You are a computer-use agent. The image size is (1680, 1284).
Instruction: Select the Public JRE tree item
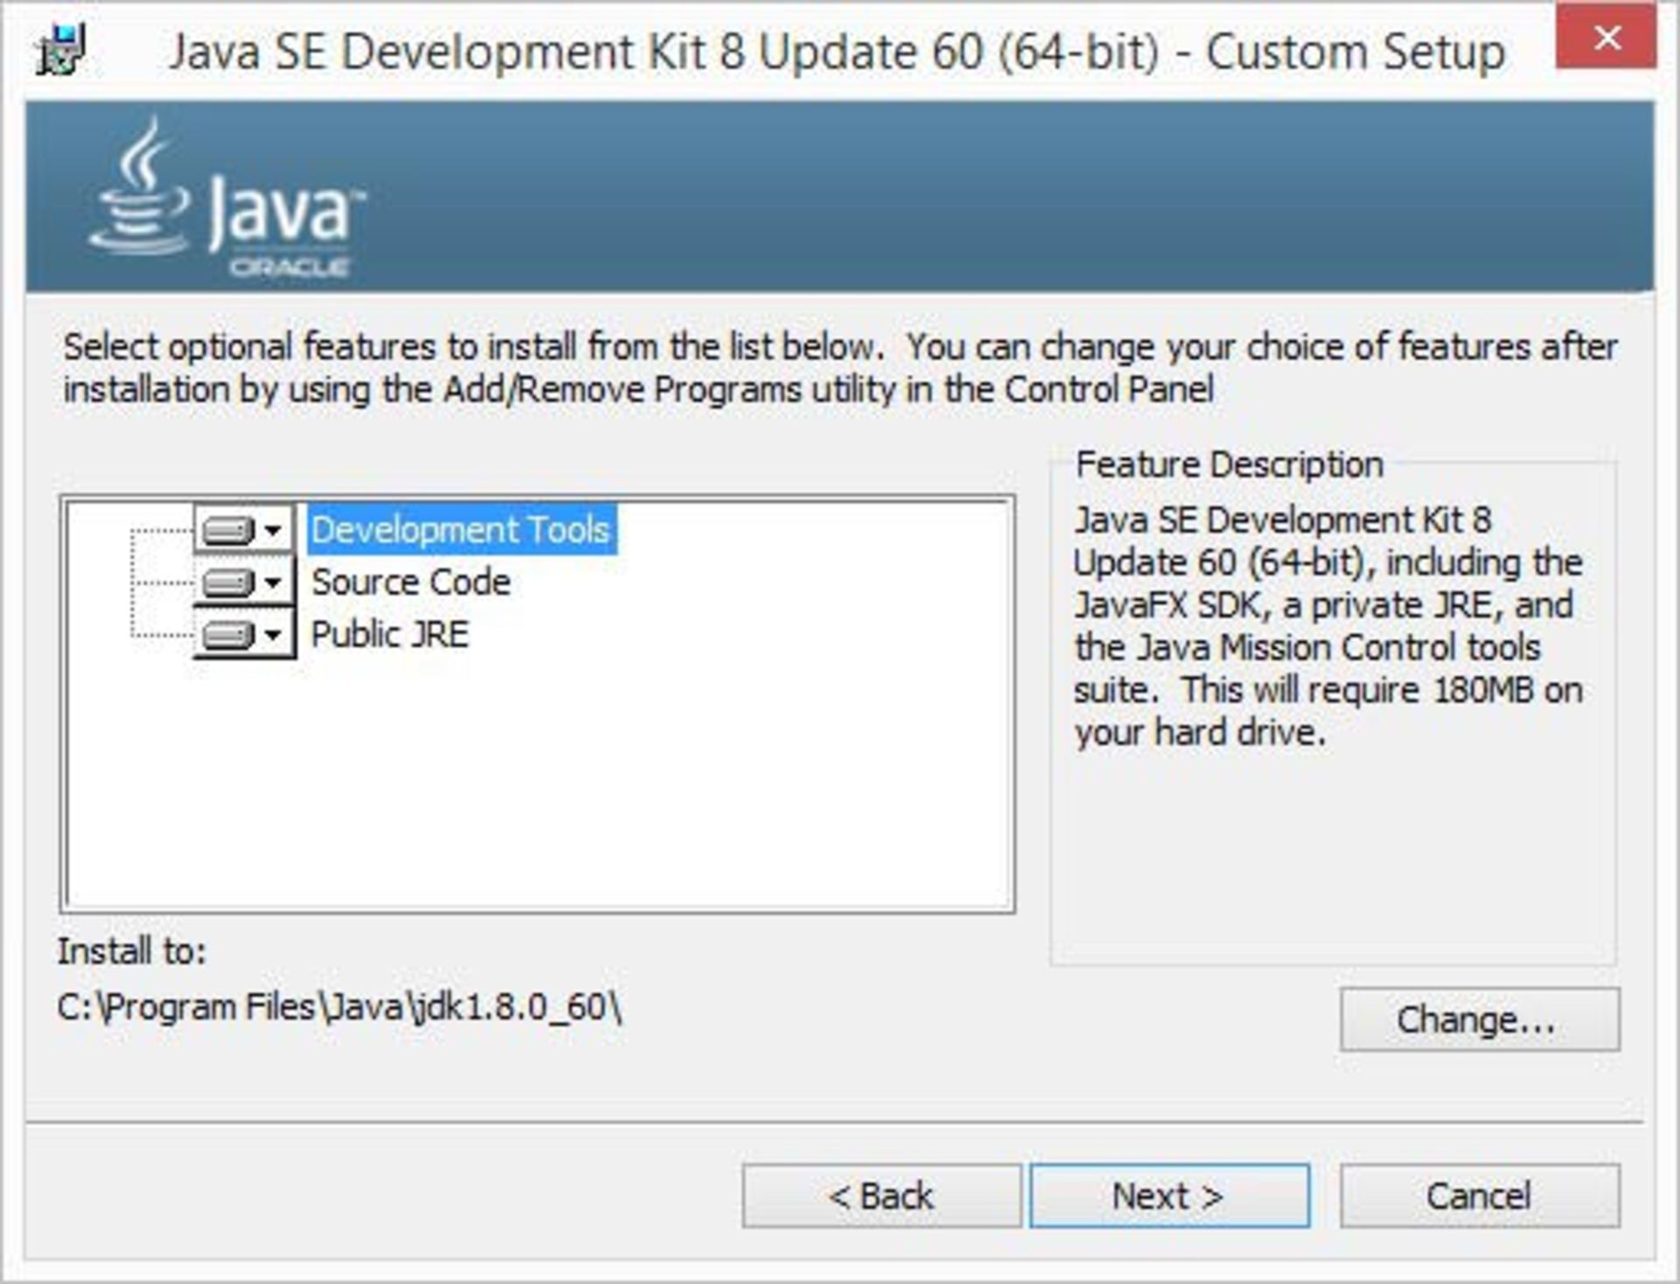click(x=390, y=634)
